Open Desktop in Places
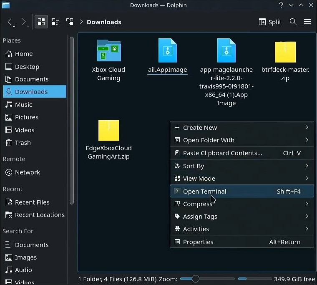The image size is (317, 285). pos(35,66)
